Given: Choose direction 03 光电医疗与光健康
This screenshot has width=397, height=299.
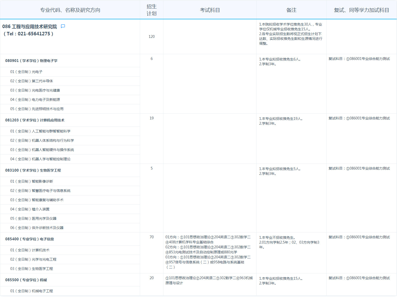Looking at the screenshot, I should (x=35, y=90).
